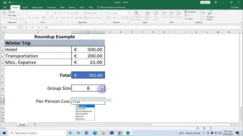This screenshot has height=136, width=243.
Task: Open the Clear menu
Action: coord(189,19)
